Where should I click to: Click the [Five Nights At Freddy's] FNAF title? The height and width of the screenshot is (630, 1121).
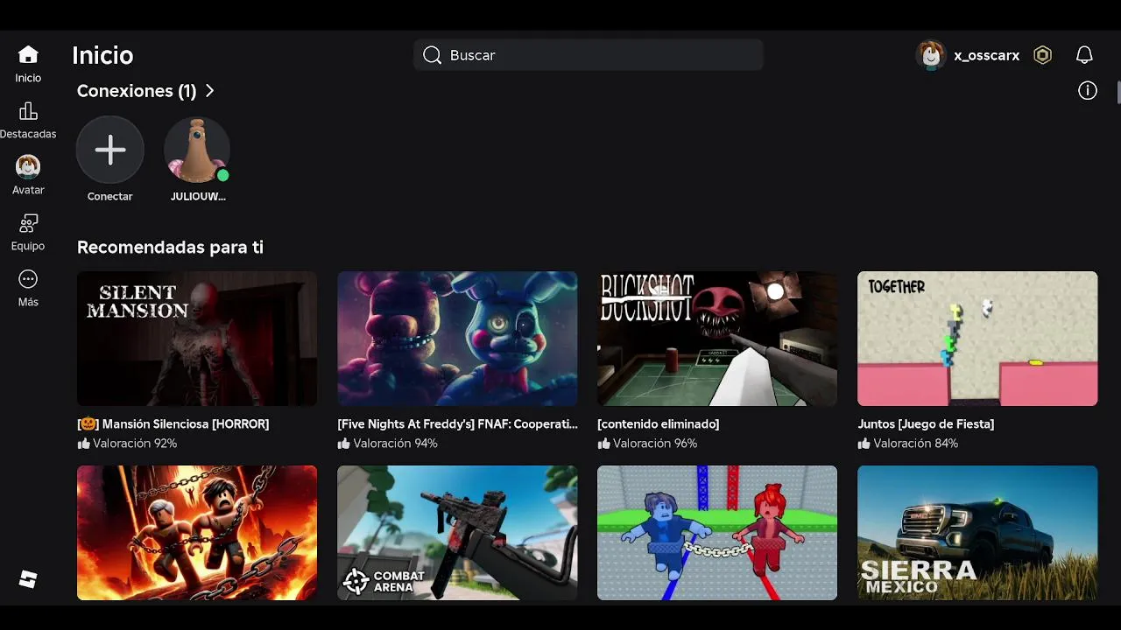457,423
